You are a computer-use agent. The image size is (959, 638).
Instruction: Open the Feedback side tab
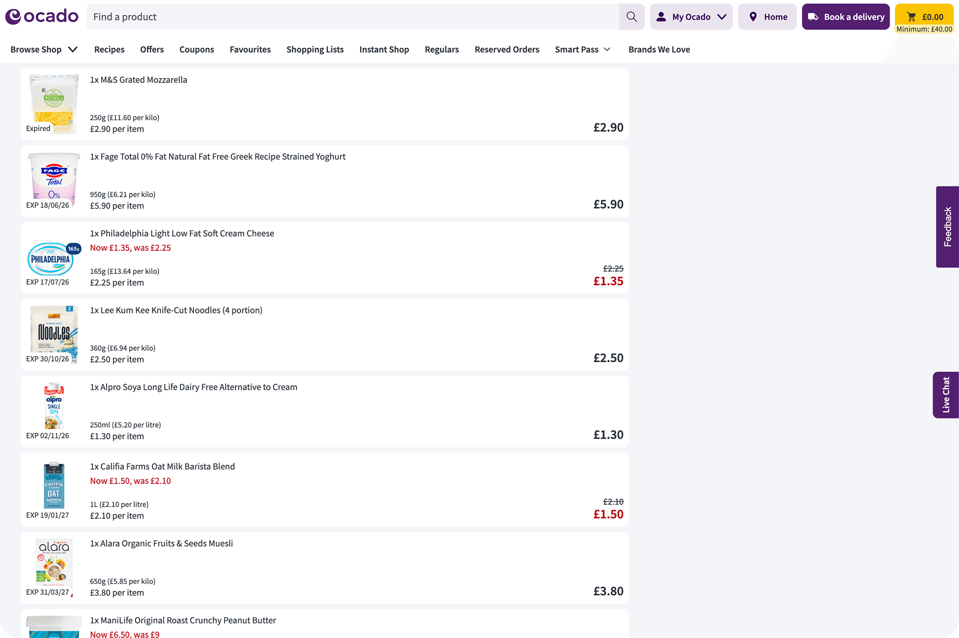pos(947,227)
